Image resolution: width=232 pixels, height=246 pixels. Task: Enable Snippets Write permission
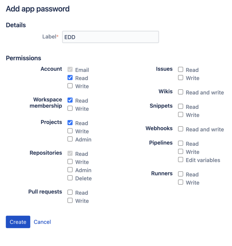(x=181, y=115)
